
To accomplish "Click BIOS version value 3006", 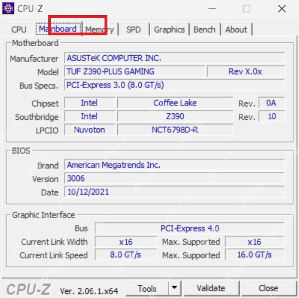I will (174, 178).
